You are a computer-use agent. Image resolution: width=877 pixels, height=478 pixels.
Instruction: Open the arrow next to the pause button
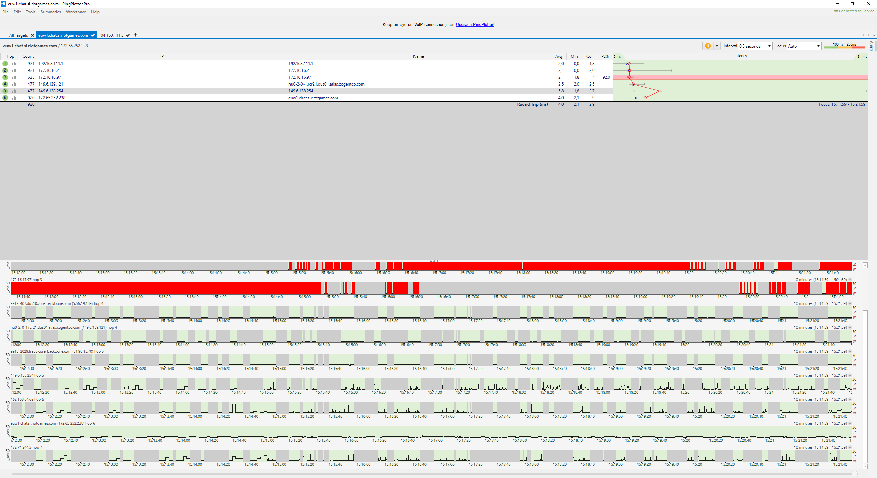(x=717, y=46)
